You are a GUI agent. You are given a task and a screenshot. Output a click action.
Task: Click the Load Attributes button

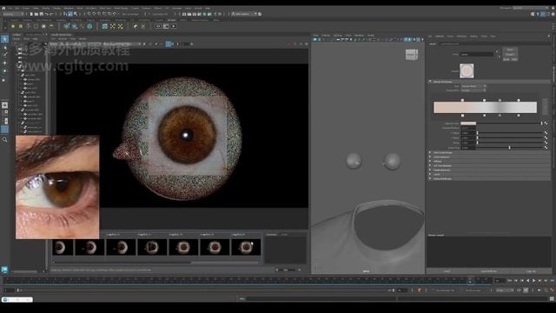(x=489, y=271)
